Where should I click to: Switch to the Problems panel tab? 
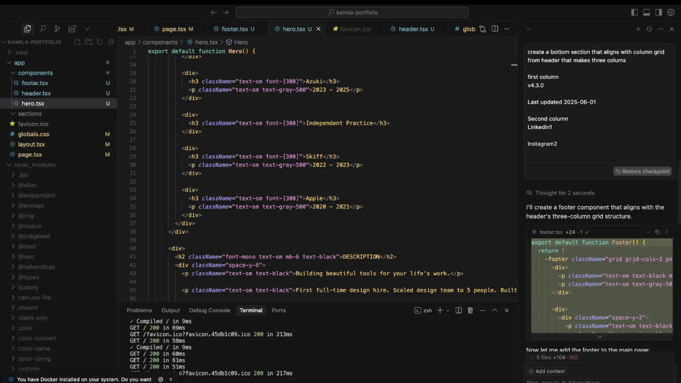click(139, 310)
